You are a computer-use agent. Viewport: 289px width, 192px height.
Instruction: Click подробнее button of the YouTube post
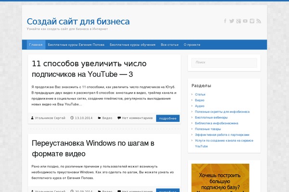click(x=168, y=119)
